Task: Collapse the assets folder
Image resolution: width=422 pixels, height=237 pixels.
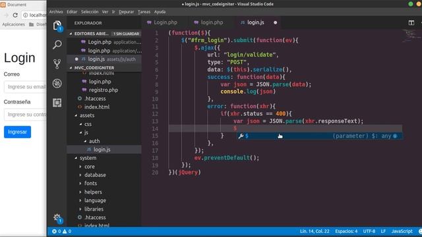Action: click(x=76, y=116)
